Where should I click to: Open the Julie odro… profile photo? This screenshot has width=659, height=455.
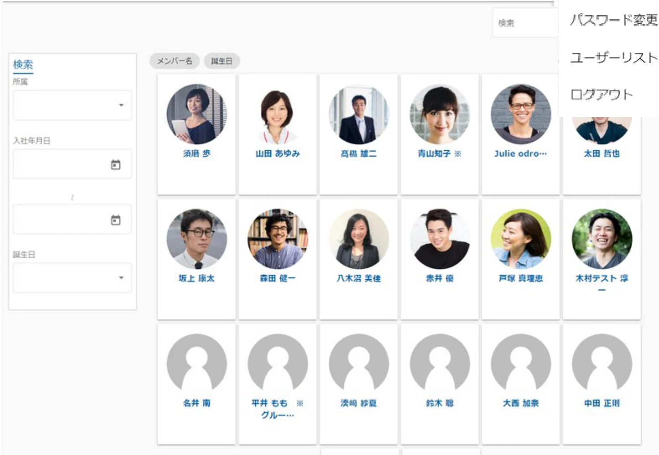(521, 114)
